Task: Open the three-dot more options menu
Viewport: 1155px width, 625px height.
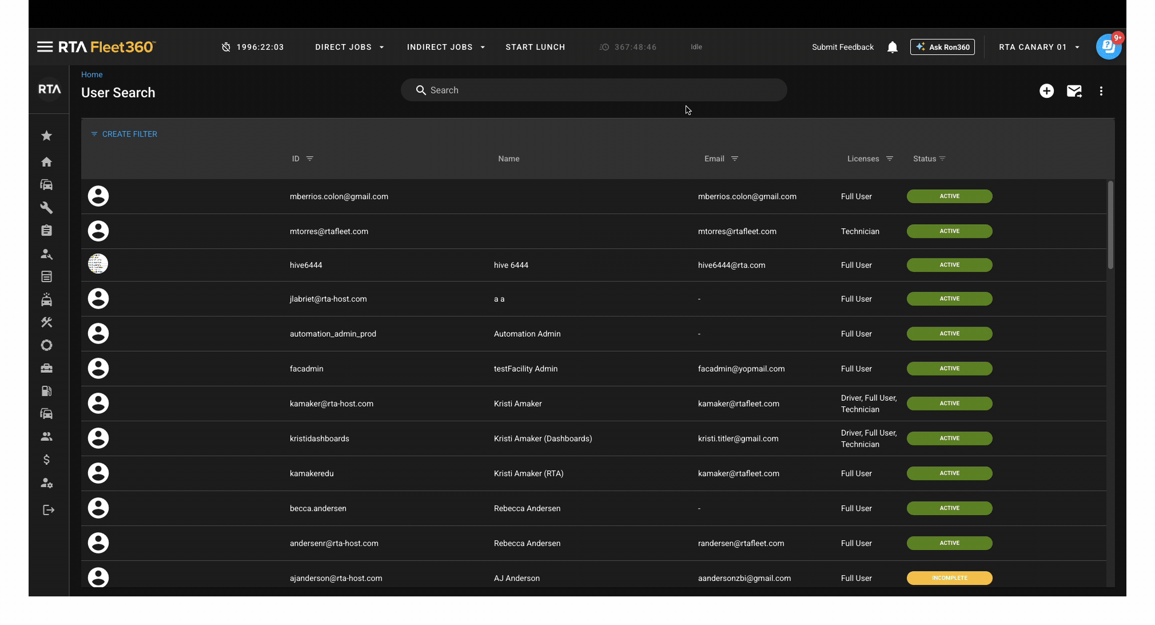Action: (x=1101, y=91)
